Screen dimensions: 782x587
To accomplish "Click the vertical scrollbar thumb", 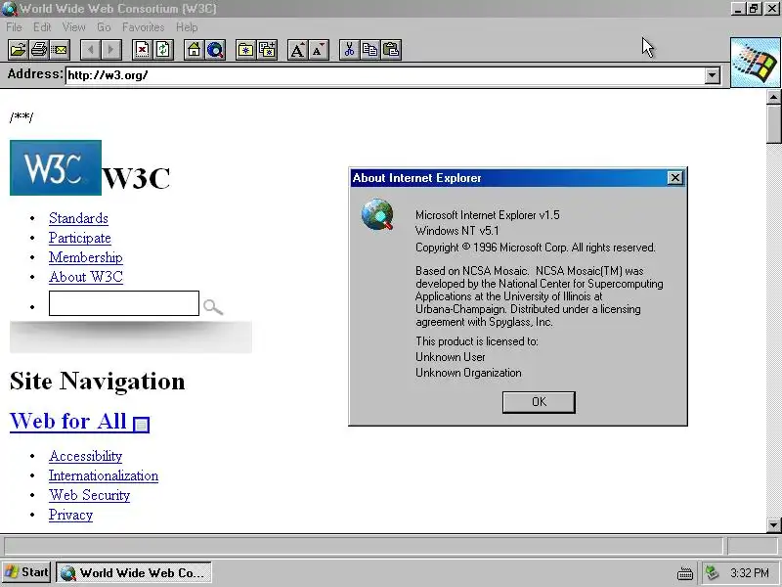I will (774, 124).
